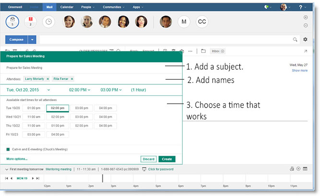This screenshot has width=320, height=196.
Task: Open the flagged items icon showing 2
Action: [x=30, y=22]
